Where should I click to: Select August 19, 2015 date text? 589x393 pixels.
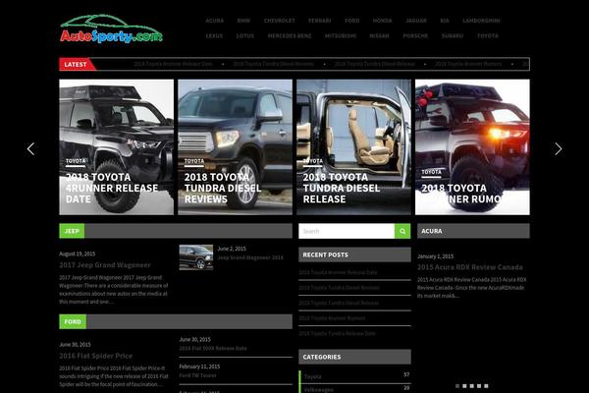[x=77, y=253]
